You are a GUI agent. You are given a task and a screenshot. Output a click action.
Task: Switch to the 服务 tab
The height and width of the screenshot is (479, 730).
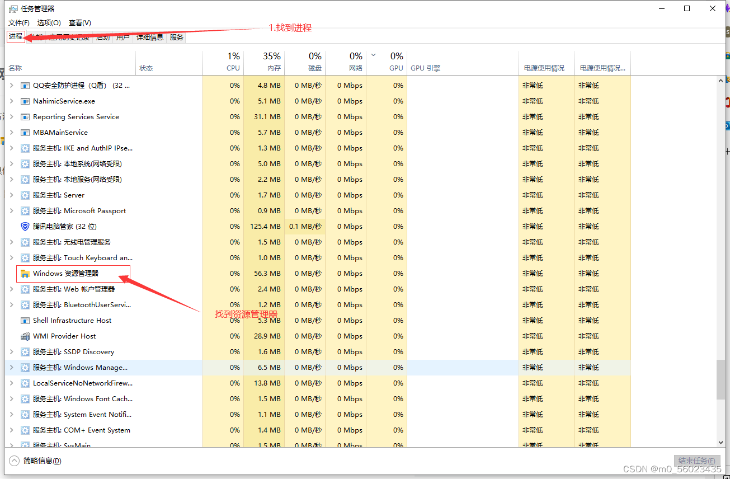coord(177,37)
